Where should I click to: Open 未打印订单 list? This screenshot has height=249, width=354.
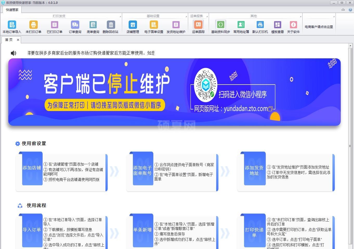click(x=34, y=27)
